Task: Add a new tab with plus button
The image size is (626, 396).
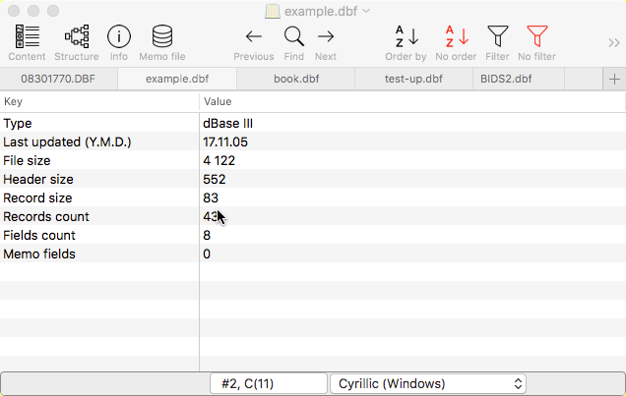Action: (614, 79)
